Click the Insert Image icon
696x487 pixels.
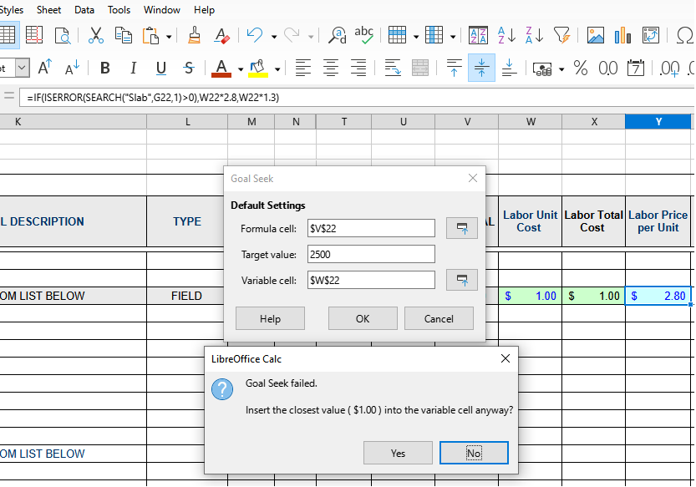tap(595, 36)
